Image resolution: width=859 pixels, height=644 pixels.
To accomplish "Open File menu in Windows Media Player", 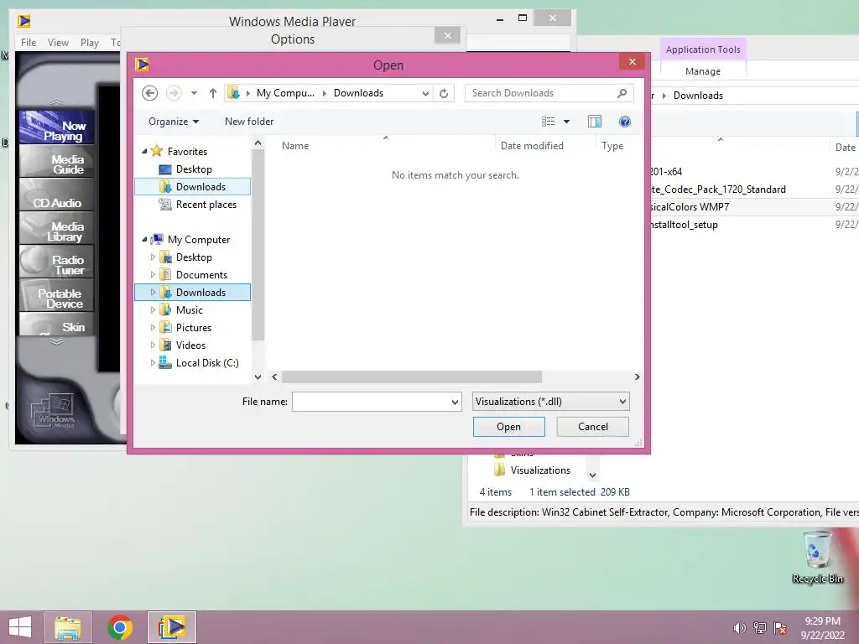I will pyautogui.click(x=29, y=42).
